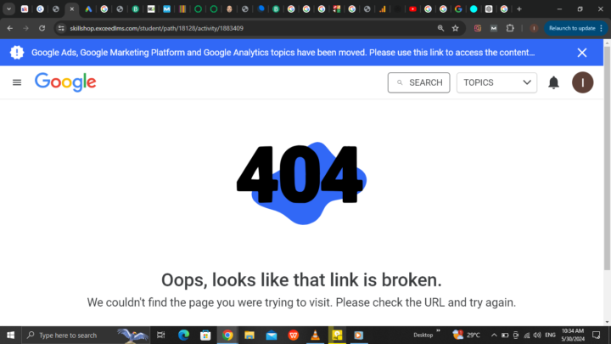
Task: Open the hamburger navigation menu
Action: (17, 82)
